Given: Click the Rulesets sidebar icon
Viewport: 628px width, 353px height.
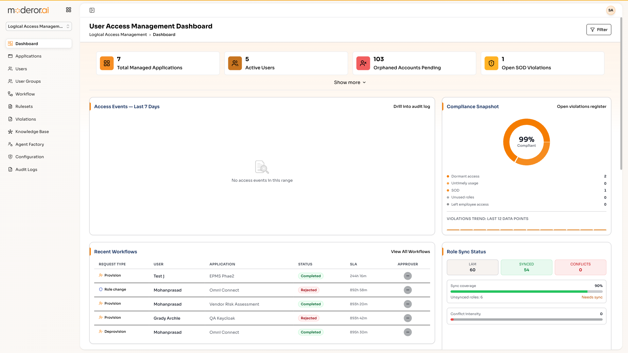Looking at the screenshot, I should pos(10,107).
